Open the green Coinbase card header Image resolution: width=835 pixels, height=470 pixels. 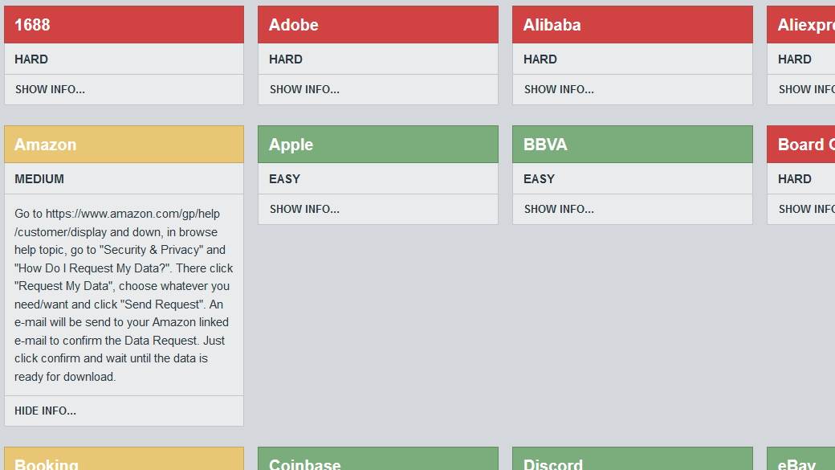[377, 460]
